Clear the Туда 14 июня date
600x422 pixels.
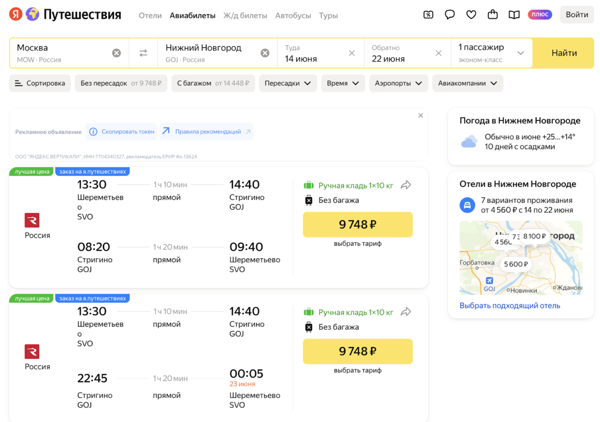352,53
